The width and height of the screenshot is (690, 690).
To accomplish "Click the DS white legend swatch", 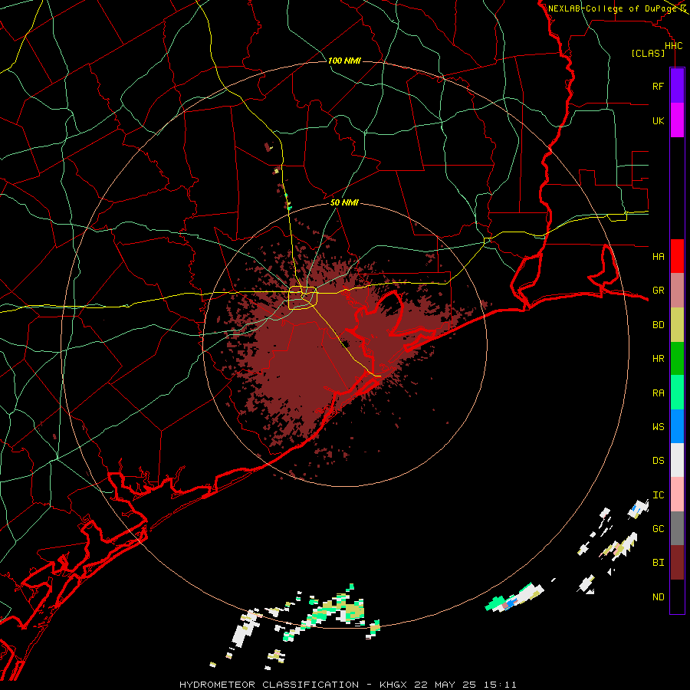I will click(677, 460).
